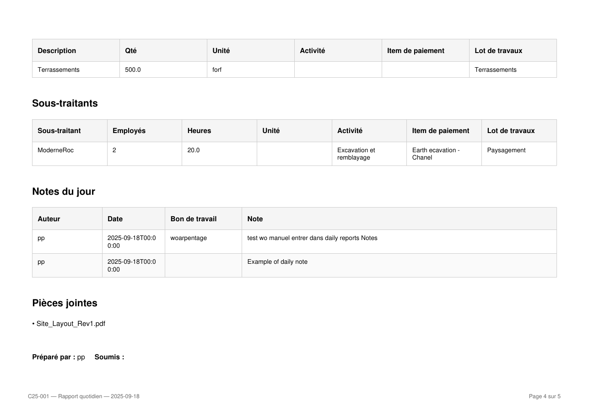Select the Example of daily note text
The image size is (589, 416).
coord(277,262)
